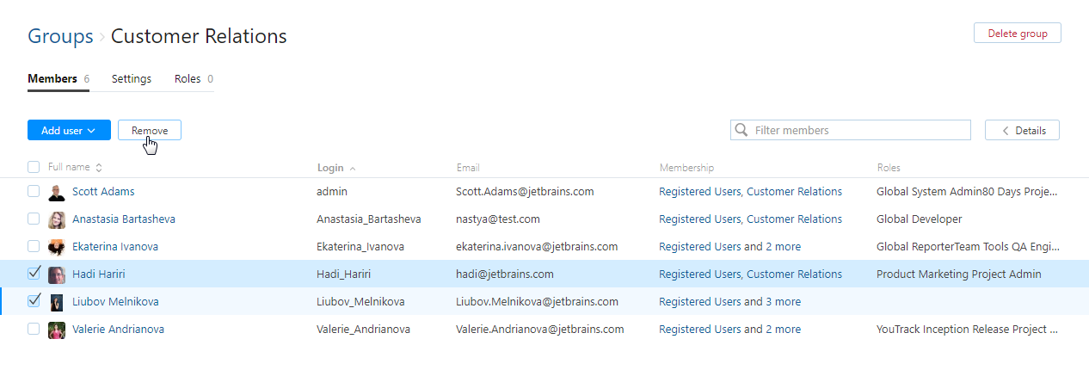The height and width of the screenshot is (370, 1089).
Task: Uncheck the Hadi Hariri row checkbox
Action: (x=34, y=274)
